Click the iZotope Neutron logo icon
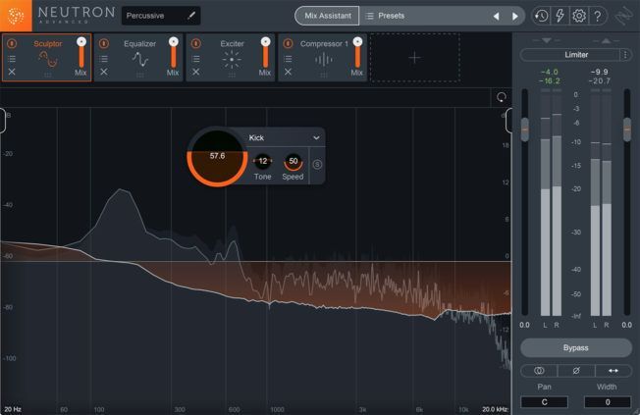Image resolution: width=640 pixels, height=415 pixels. tap(16, 16)
